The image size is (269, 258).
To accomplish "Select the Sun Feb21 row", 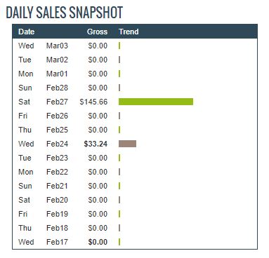I will [135, 186].
